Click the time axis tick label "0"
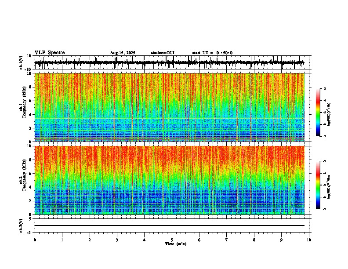 click(35, 240)
